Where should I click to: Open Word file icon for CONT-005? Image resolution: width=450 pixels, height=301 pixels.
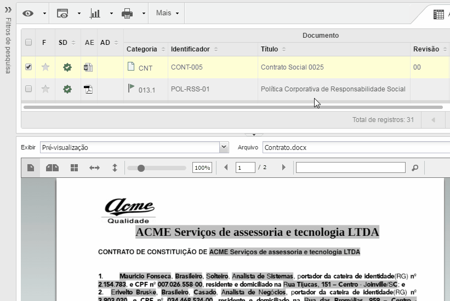[x=88, y=67]
